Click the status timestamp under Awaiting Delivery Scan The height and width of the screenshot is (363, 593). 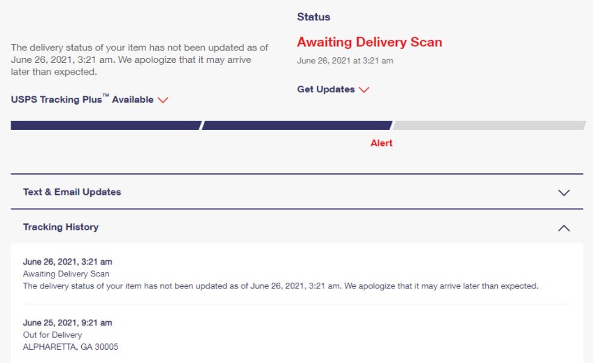pos(345,61)
